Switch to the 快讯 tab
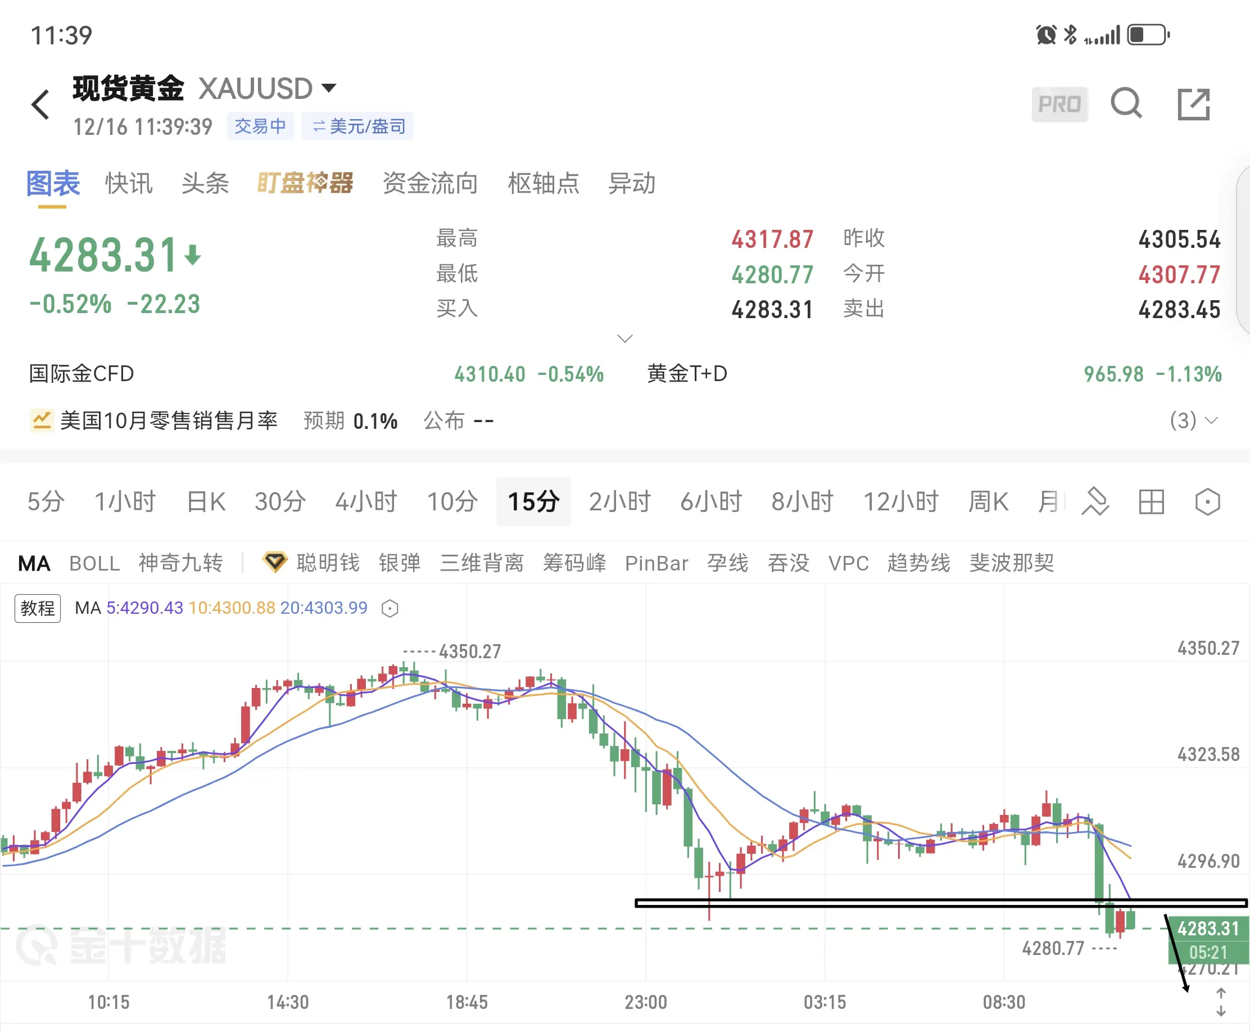The height and width of the screenshot is (1032, 1250). pos(128,183)
